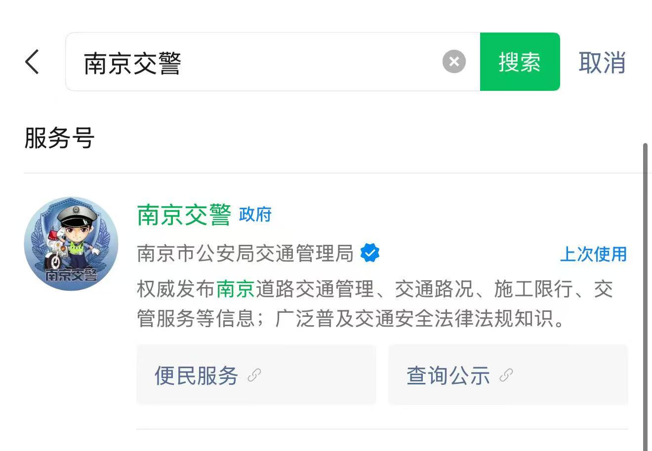
Task: Click the highlighted 南京 keyword in the description
Action: [235, 289]
